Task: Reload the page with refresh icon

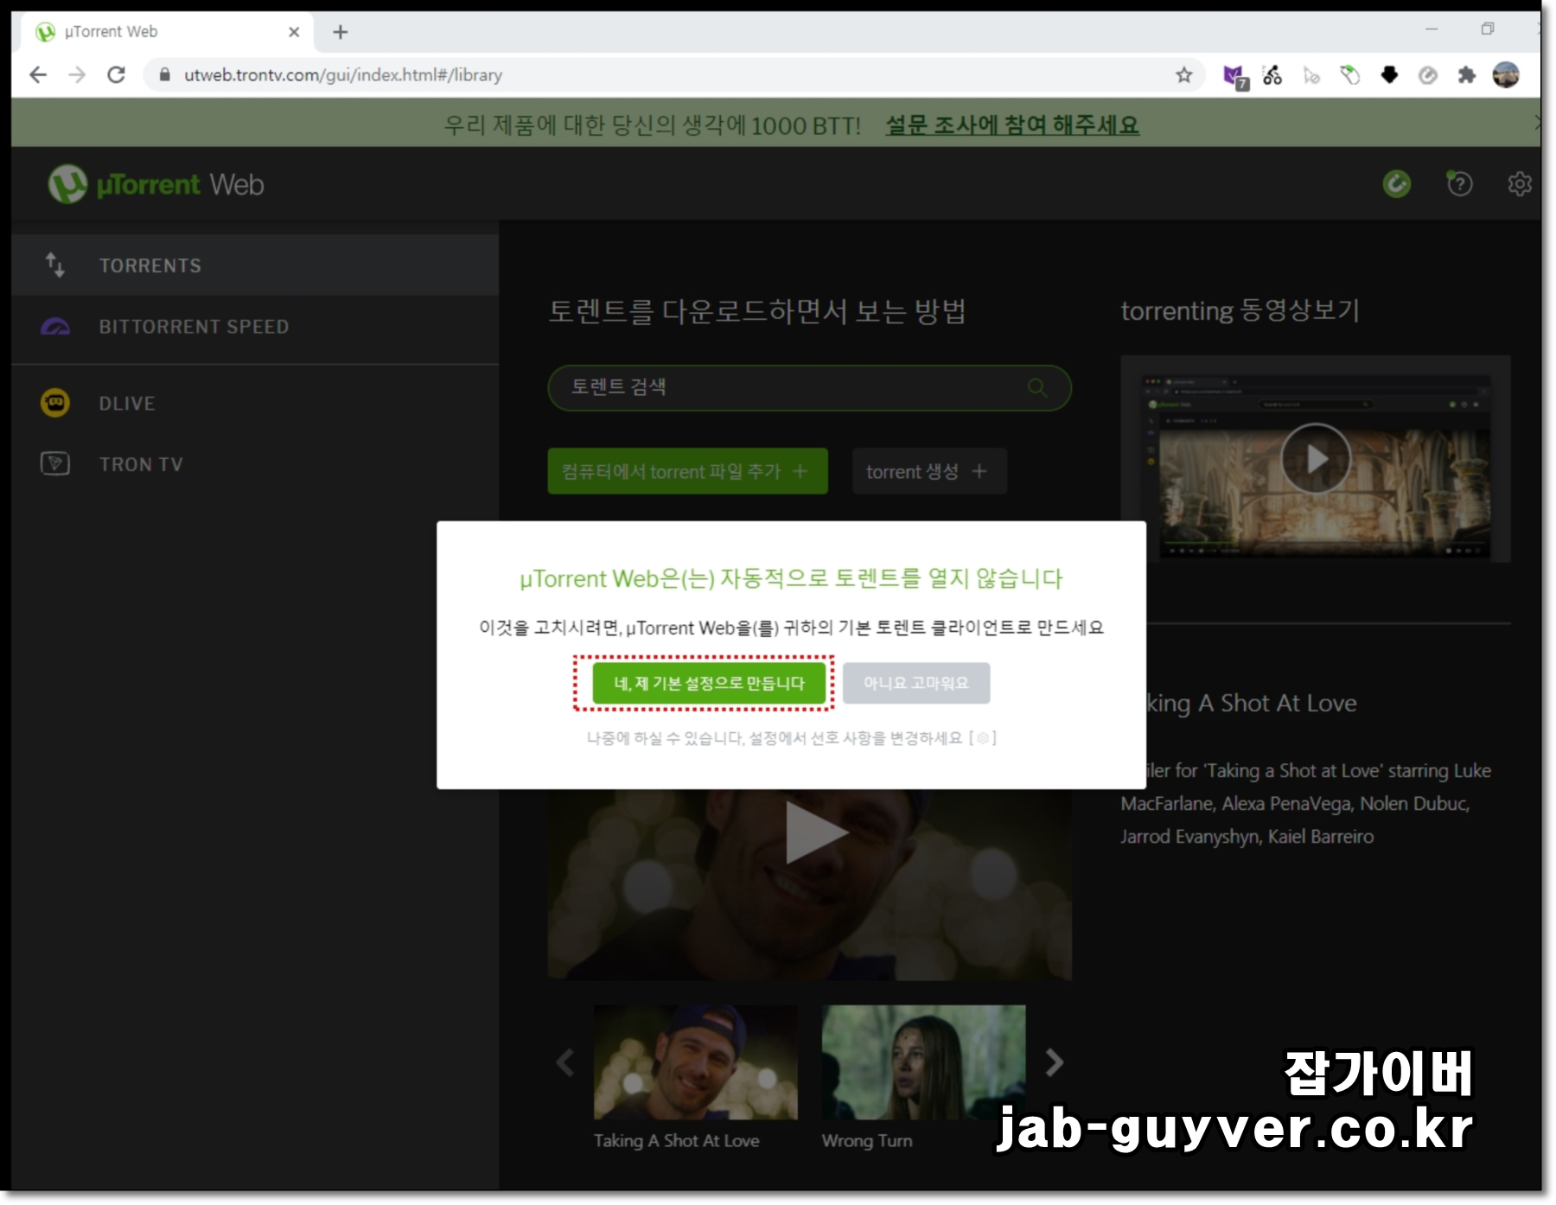Action: pyautogui.click(x=116, y=75)
